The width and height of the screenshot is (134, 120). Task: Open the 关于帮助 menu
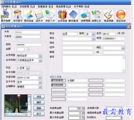pyautogui.click(x=81, y=7)
